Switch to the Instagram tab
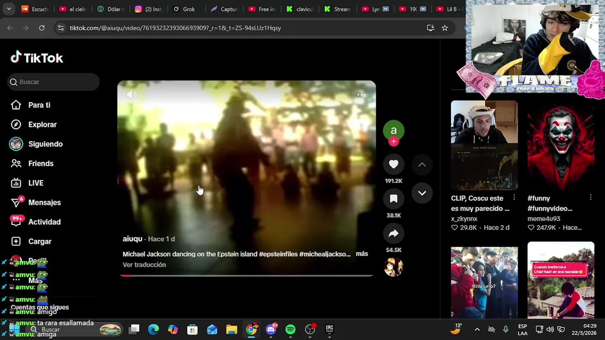Image resolution: width=605 pixels, height=340 pixels. click(x=148, y=9)
